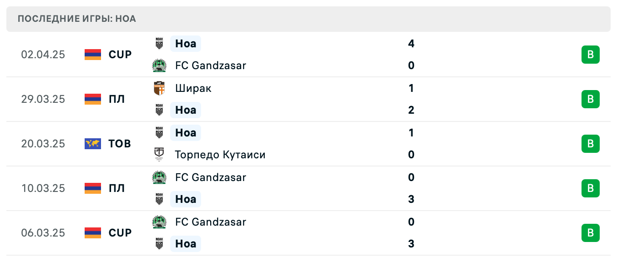This screenshot has height=262, width=617.
Task: Click the Последние игры: Ноа header
Action: point(77,19)
